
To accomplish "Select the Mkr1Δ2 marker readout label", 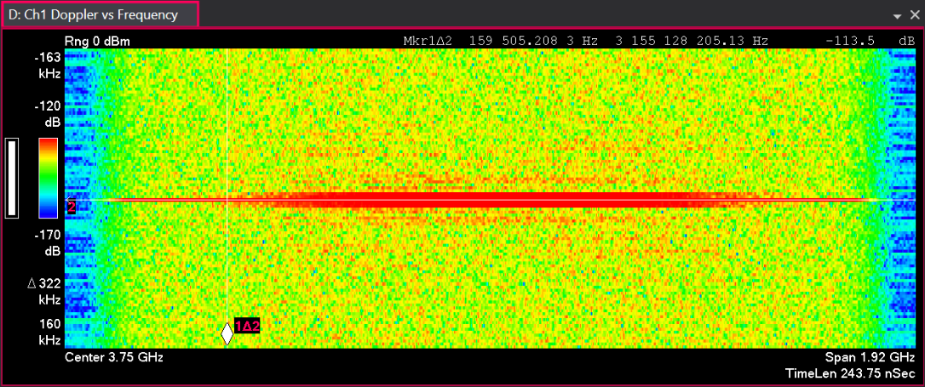I will click(x=430, y=41).
